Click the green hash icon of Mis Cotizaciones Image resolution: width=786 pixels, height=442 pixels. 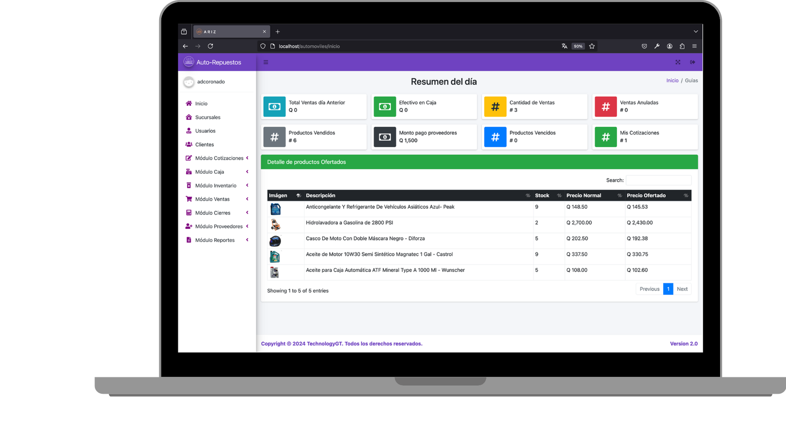(x=606, y=137)
